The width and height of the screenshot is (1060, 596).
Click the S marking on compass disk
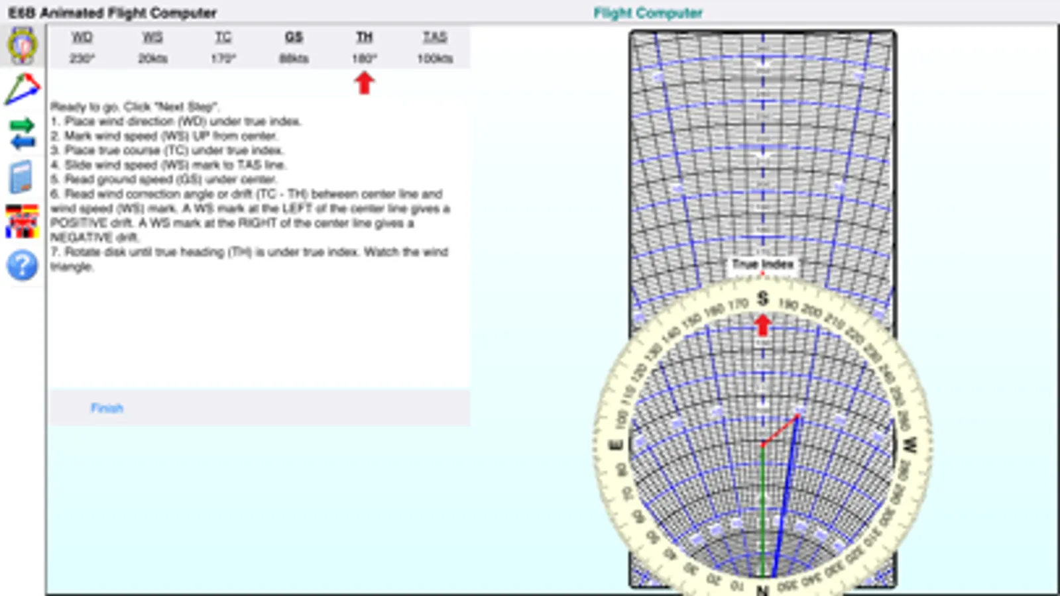coord(763,299)
